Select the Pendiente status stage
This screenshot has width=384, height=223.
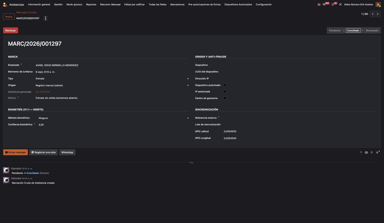coord(335,31)
